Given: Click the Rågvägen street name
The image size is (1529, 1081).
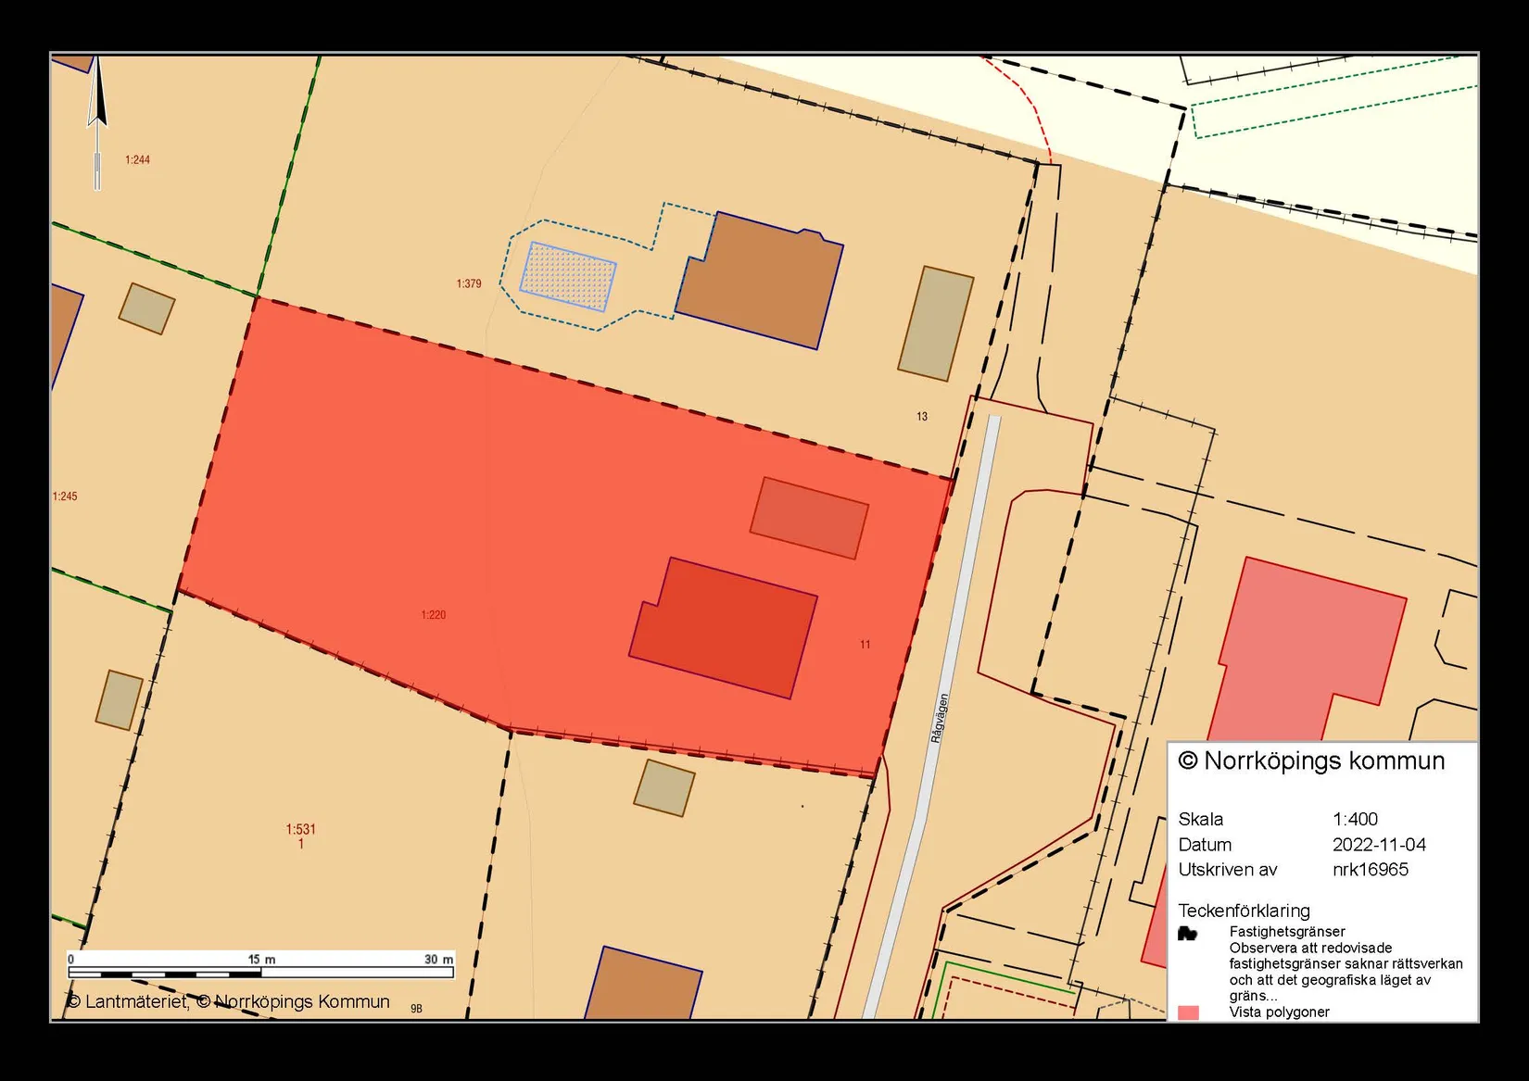Looking at the screenshot, I should [x=940, y=718].
